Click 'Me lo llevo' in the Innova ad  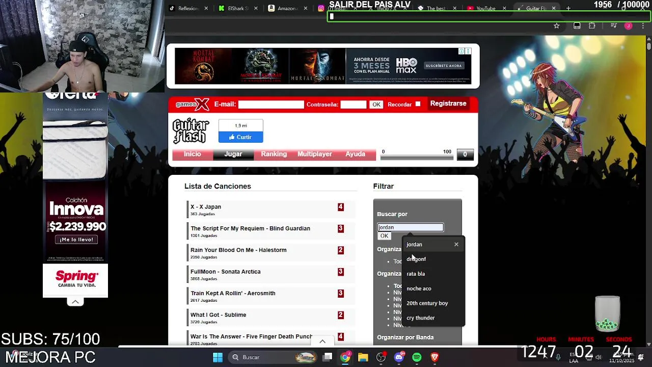76,240
